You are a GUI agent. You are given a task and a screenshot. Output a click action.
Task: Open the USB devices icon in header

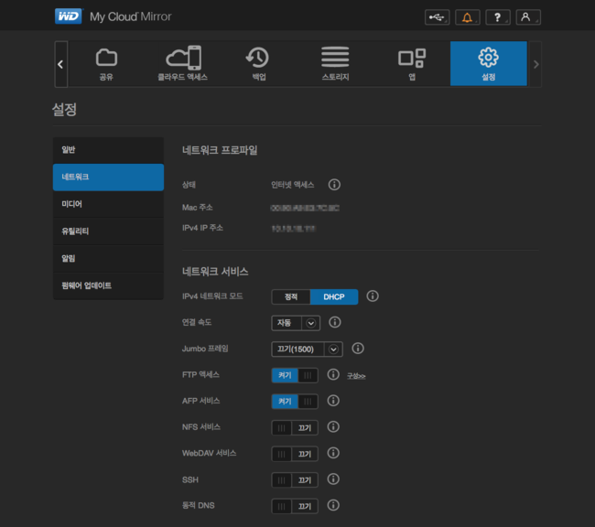(x=438, y=17)
